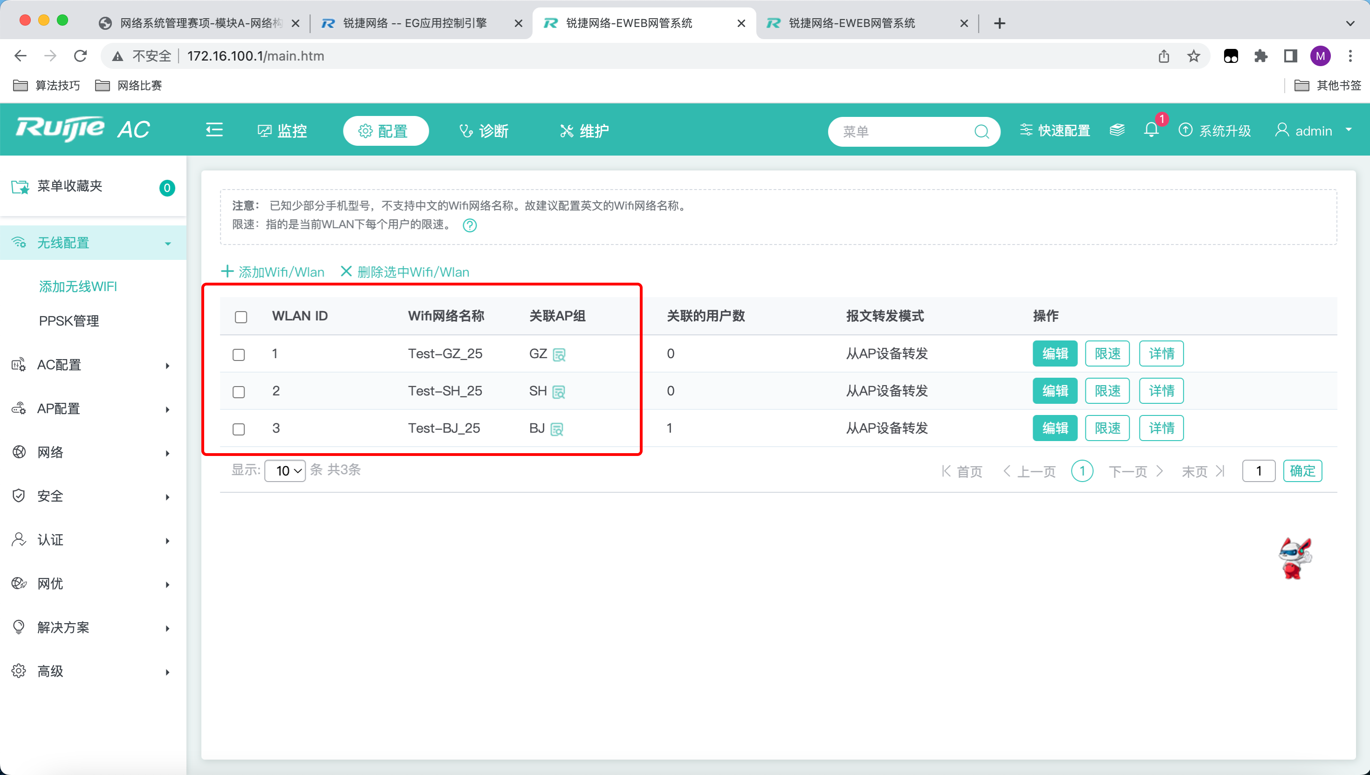This screenshot has height=775, width=1370.
Task: Click the robot assistant mascot
Action: (x=1295, y=558)
